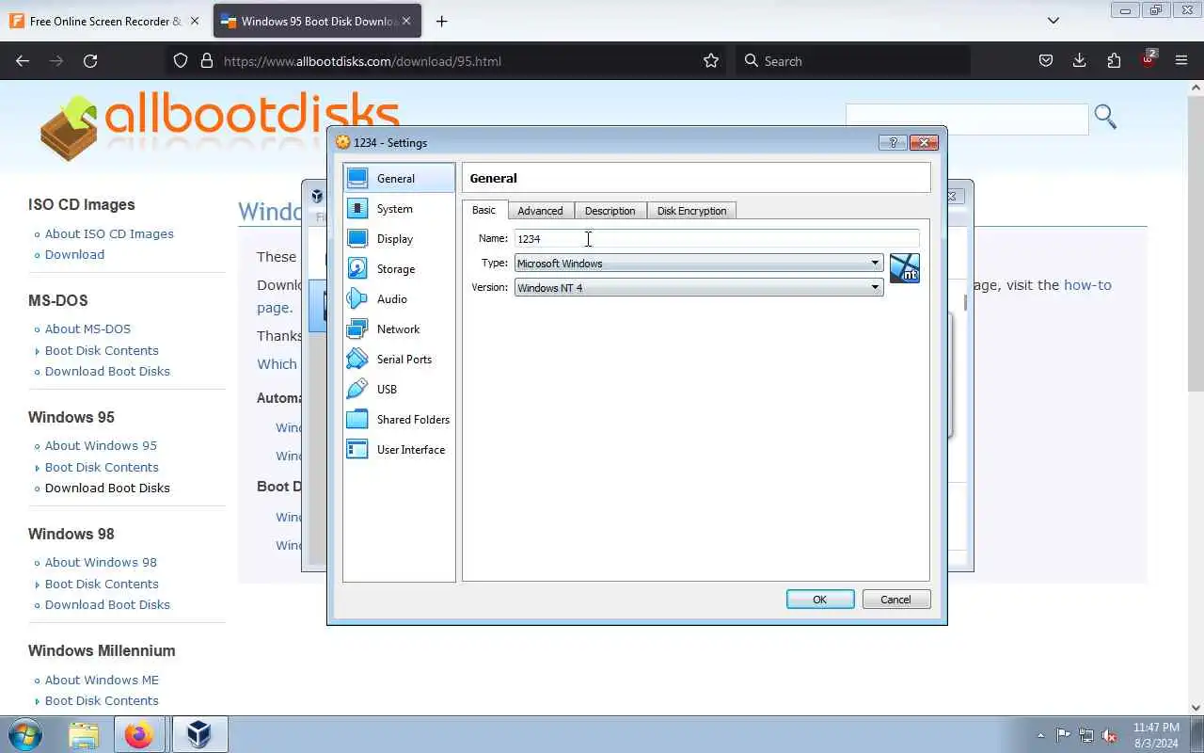
Task: Click the allbootdisks site search field
Action: 967,119
